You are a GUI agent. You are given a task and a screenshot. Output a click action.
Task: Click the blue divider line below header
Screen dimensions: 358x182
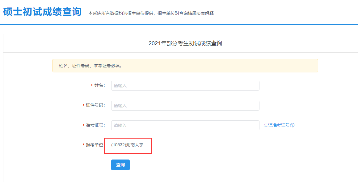pyautogui.click(x=179, y=24)
